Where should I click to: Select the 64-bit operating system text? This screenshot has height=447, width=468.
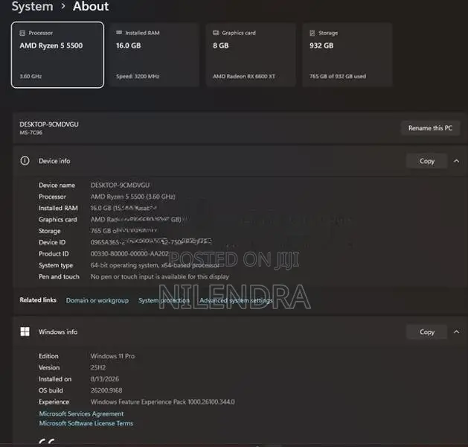155,265
